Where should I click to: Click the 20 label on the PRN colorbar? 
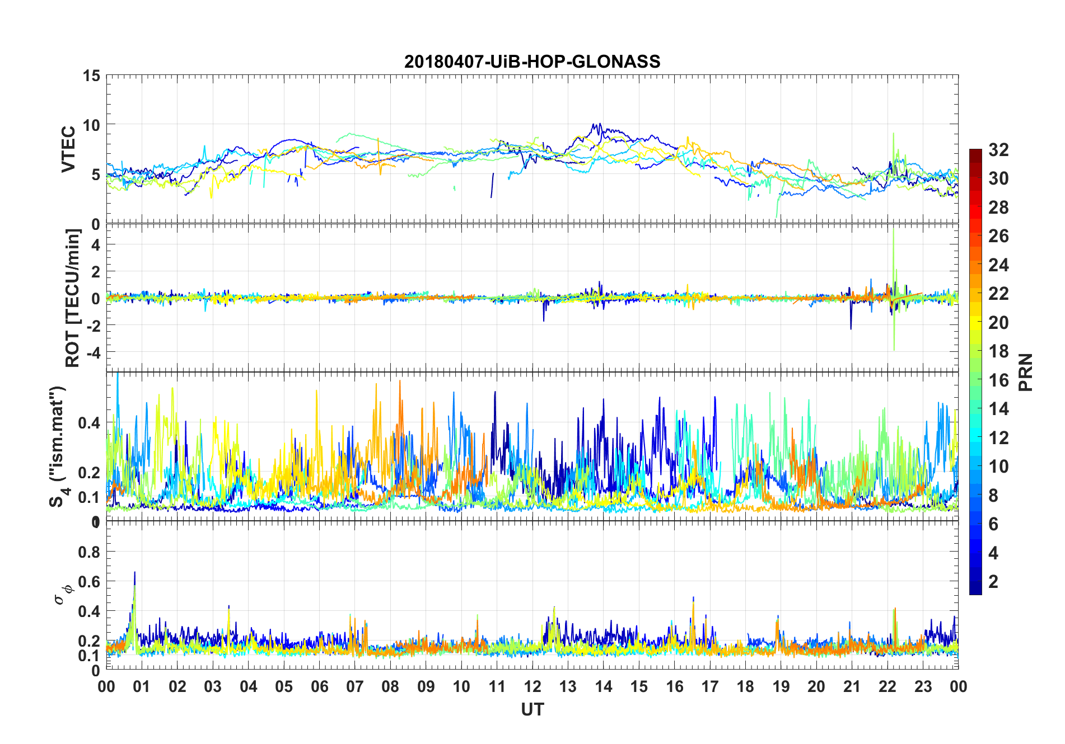point(999,323)
